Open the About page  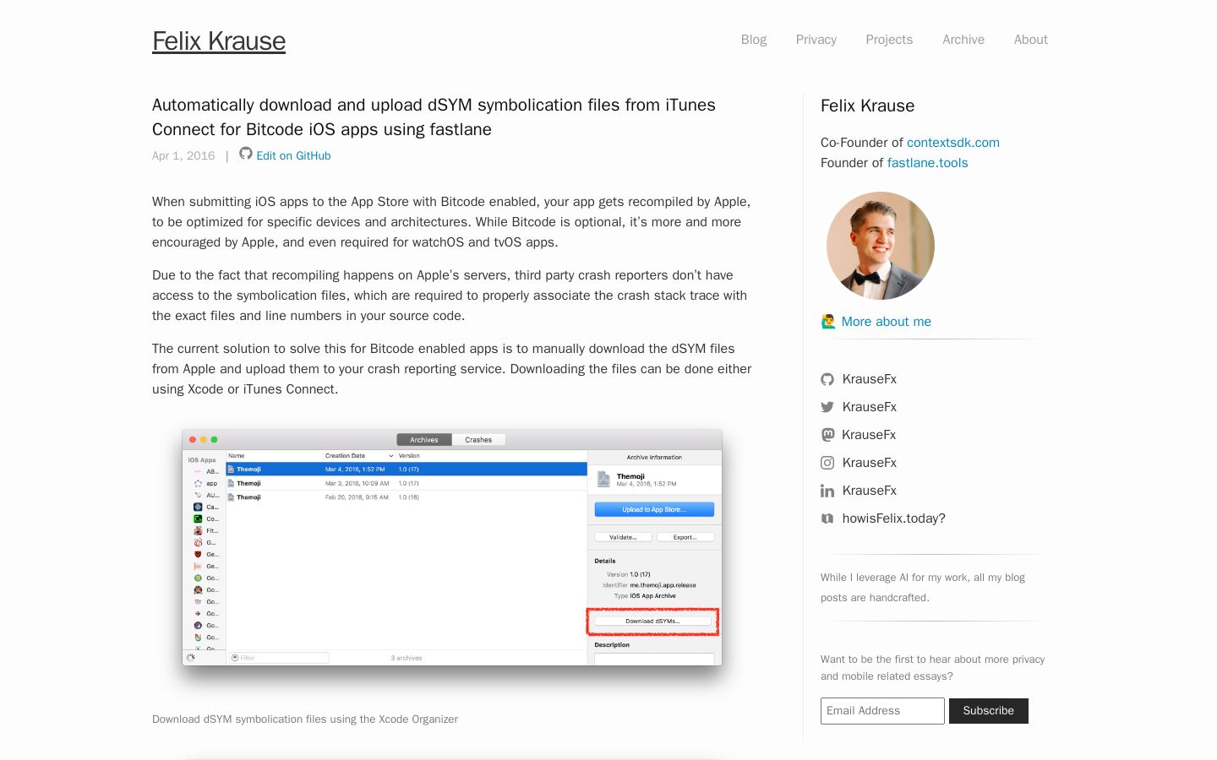tap(1031, 40)
